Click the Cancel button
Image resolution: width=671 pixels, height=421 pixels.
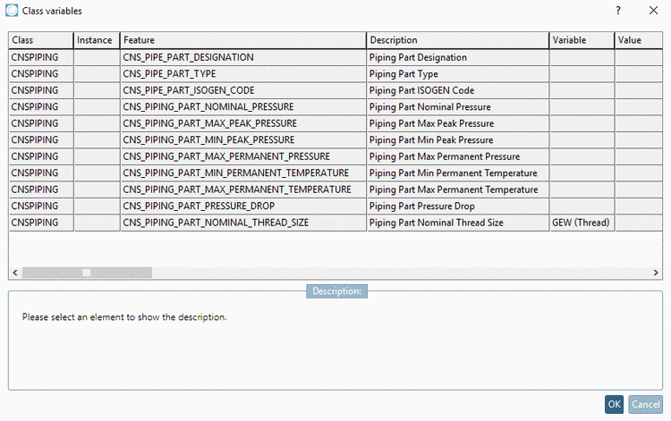(645, 404)
